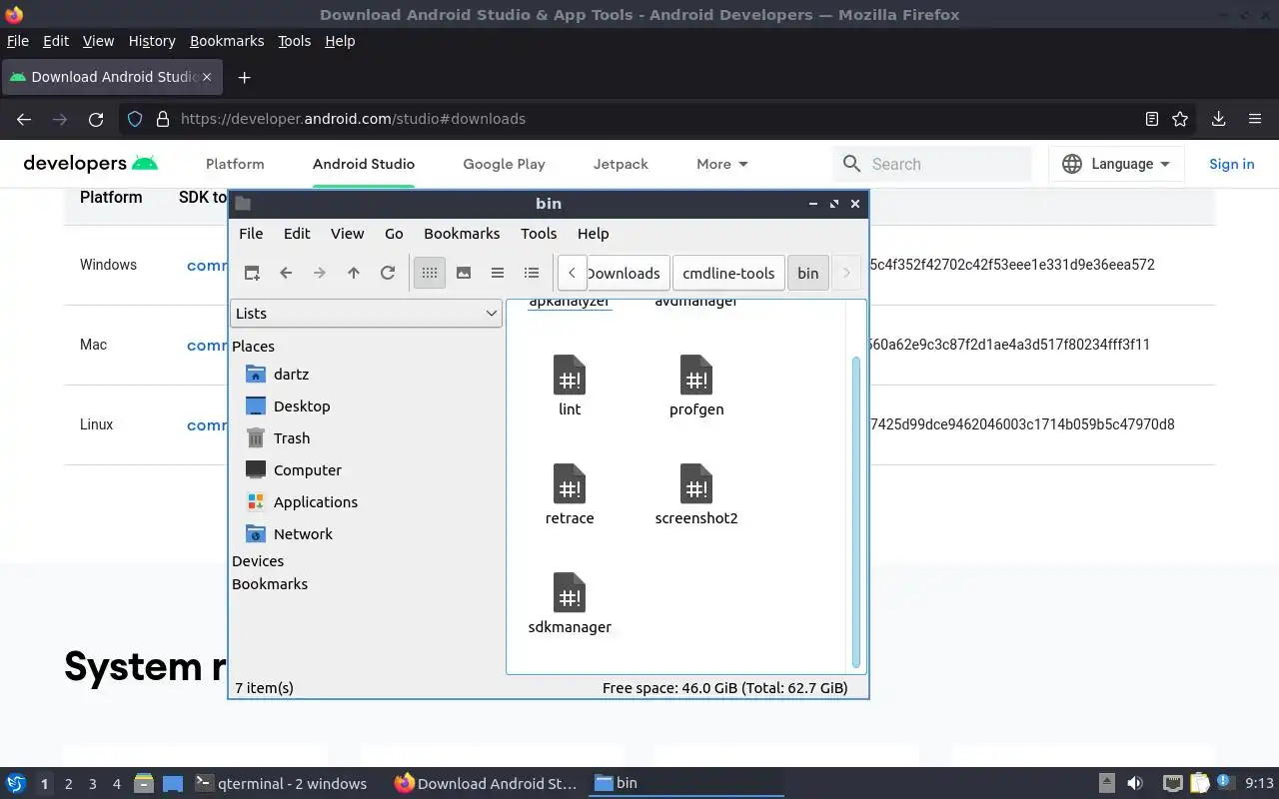Open the Language dropdown

(x=1116, y=164)
